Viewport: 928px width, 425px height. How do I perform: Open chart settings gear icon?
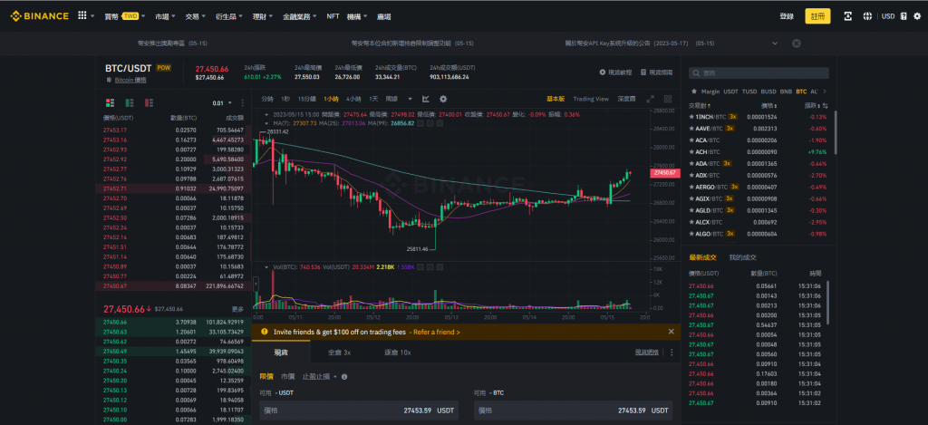[442, 99]
